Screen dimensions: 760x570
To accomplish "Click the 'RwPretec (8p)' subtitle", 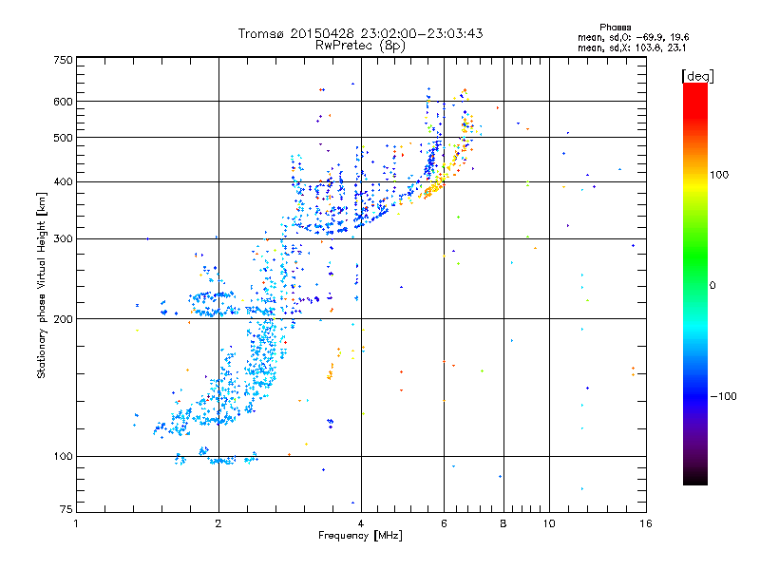I will [360, 46].
